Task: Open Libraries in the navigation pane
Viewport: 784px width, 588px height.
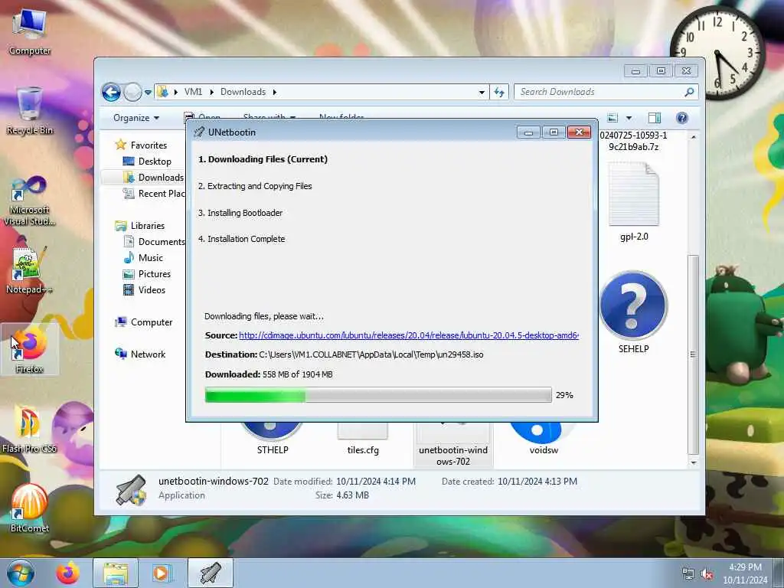Action: click(148, 226)
